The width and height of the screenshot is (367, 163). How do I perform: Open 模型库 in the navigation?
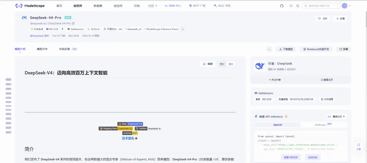point(78,6)
